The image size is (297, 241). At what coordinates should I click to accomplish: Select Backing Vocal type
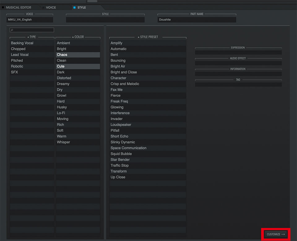[32, 43]
